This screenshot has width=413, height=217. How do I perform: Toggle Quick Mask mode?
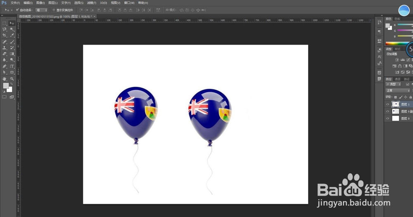click(x=5, y=97)
